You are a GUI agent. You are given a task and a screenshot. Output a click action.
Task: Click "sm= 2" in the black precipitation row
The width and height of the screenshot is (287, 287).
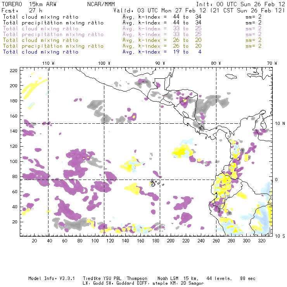pyautogui.click(x=253, y=23)
